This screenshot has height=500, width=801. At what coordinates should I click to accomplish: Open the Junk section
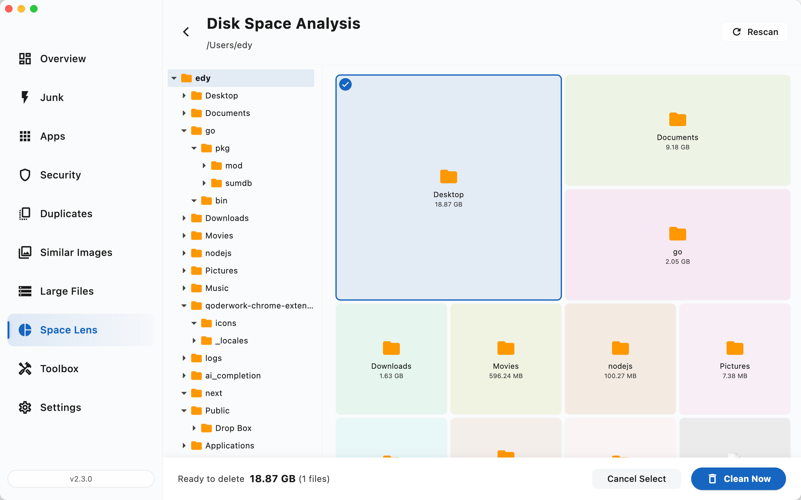click(x=81, y=97)
